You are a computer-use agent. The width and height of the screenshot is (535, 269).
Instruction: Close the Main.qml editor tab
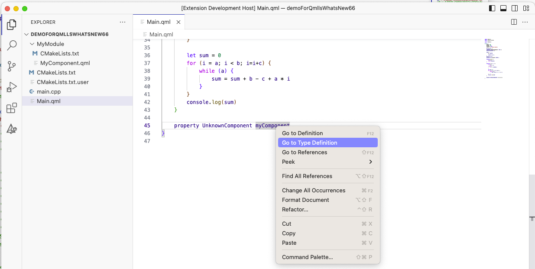tap(178, 22)
